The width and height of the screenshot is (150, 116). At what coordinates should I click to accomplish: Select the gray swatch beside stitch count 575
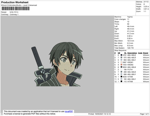[x=121, y=57]
